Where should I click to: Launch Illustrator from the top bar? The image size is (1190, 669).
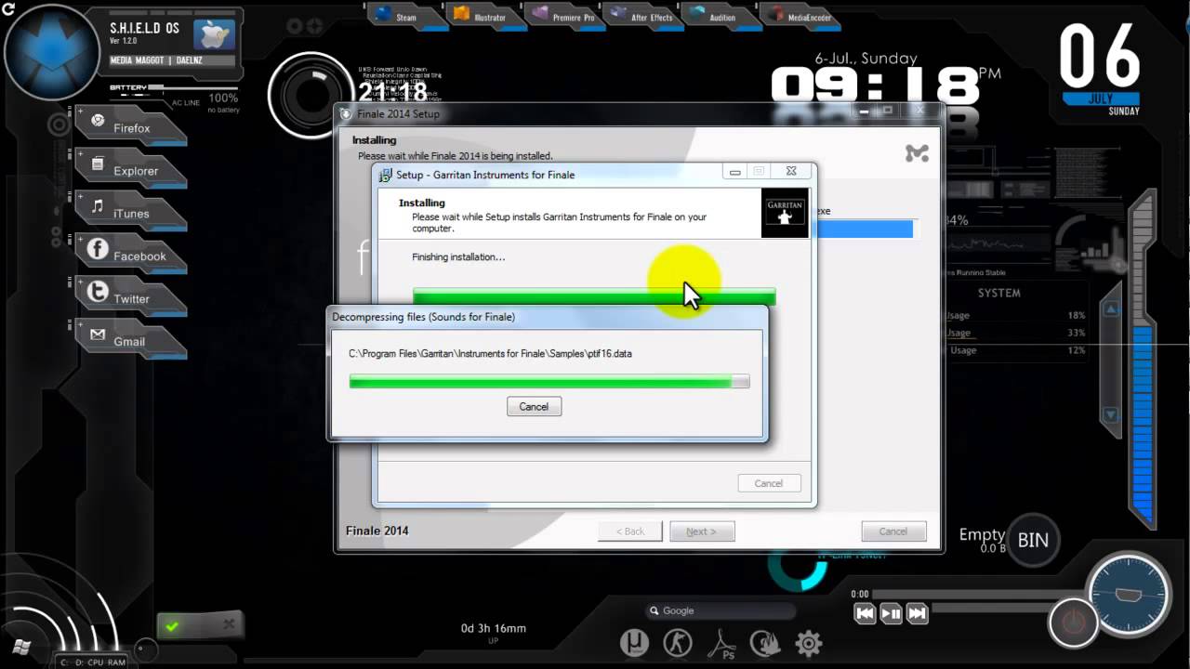coord(482,16)
